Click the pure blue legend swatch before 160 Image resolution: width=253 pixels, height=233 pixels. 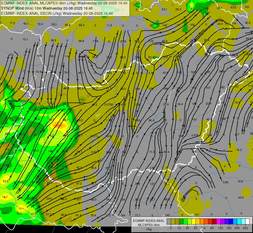[x=231, y=221]
